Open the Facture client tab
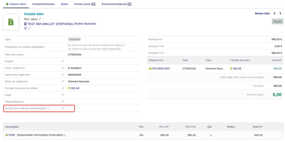Viewport: 285px width, 142px height. pos(16,4)
